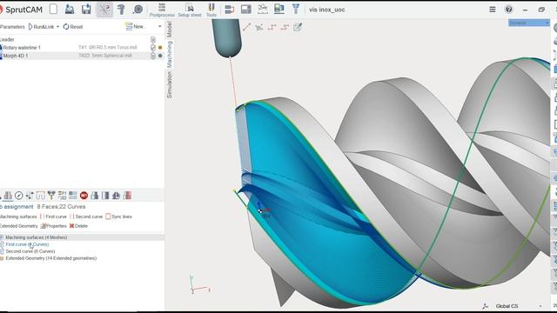Open the grid layout tab icon
557x313 pixels.
(73, 195)
